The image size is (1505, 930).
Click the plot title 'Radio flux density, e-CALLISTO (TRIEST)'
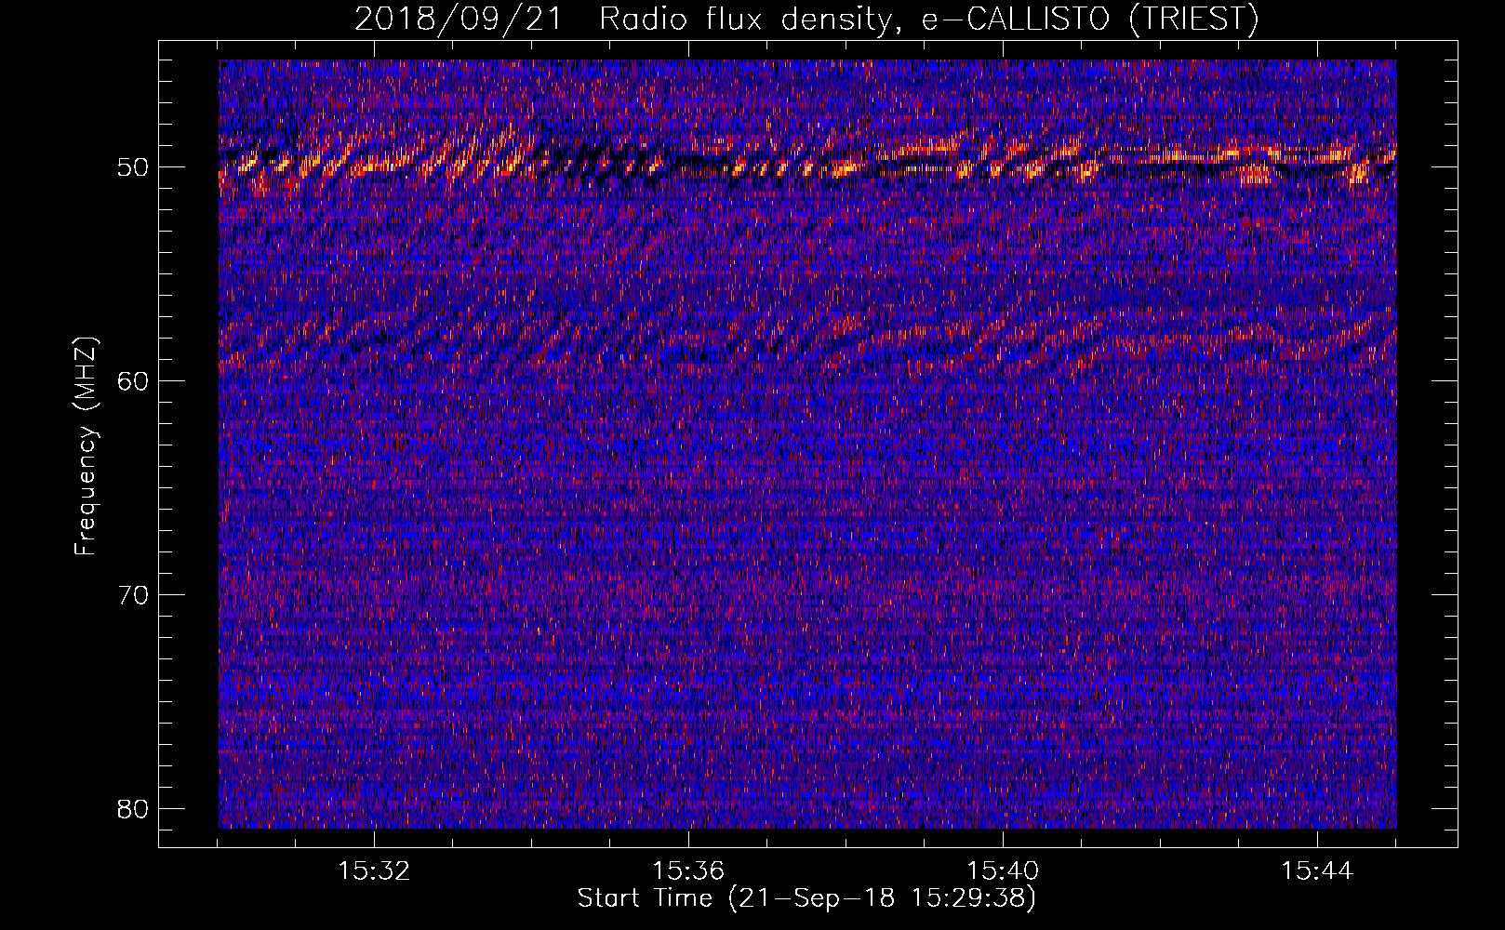(x=929, y=19)
